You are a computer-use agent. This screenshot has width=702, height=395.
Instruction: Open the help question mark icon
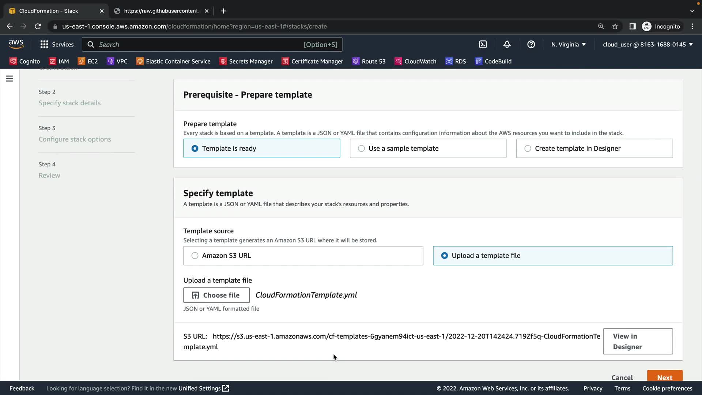531,45
